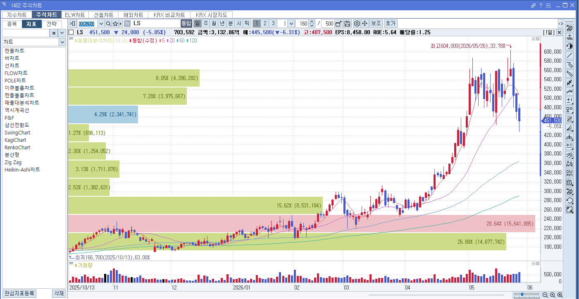Click the 보조 button
The width and height of the screenshot is (579, 299).
pos(376,24)
